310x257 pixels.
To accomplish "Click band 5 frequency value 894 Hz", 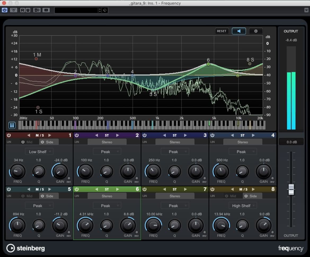I will (x=19, y=214).
